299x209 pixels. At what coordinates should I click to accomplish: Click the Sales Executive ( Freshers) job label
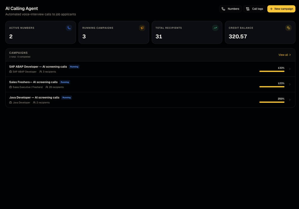pyautogui.click(x=28, y=87)
